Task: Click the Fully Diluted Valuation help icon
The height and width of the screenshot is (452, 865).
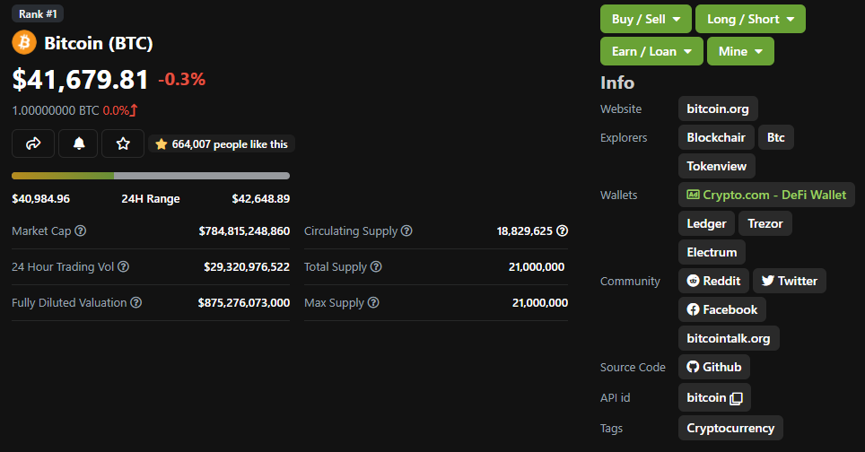Action: tap(136, 302)
